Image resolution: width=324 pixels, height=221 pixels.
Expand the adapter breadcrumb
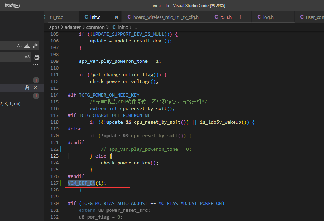pos(73,27)
